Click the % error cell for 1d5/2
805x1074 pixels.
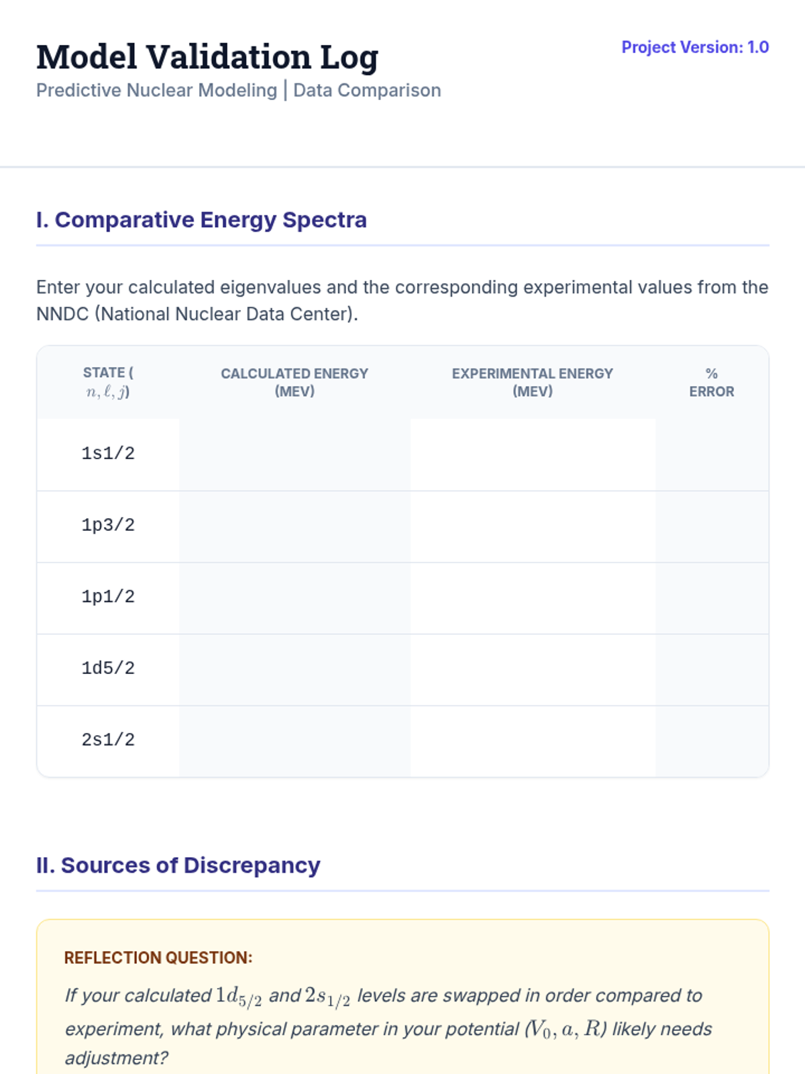click(x=712, y=669)
